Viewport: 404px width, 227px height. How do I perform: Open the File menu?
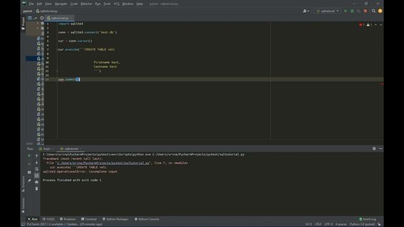click(31, 4)
